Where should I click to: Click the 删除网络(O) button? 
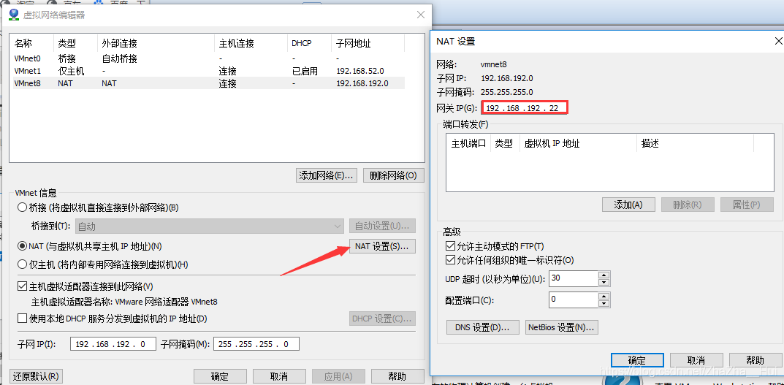pos(394,175)
